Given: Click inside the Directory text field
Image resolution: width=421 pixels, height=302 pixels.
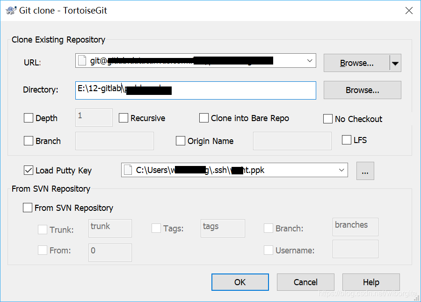Looking at the screenshot, I should [196, 90].
